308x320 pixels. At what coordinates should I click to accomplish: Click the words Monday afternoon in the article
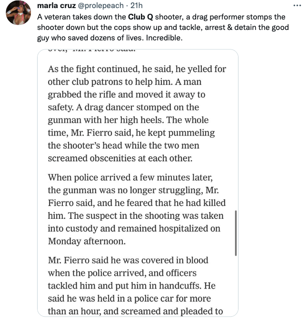coord(87,241)
